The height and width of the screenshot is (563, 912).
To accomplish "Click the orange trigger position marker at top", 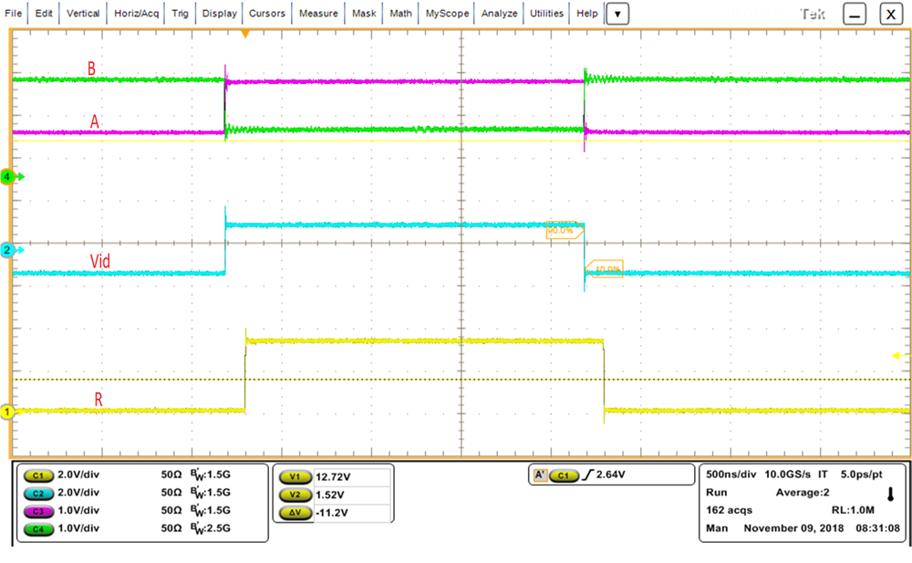I will coord(246,33).
